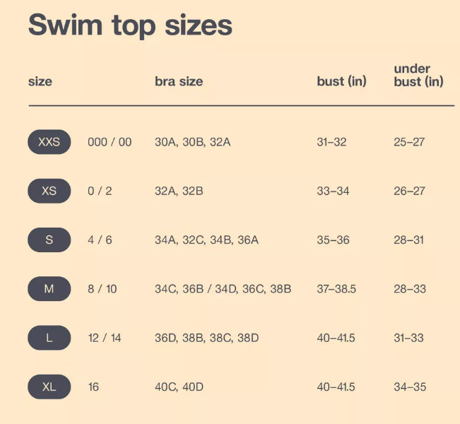Click the size column header

(x=40, y=81)
